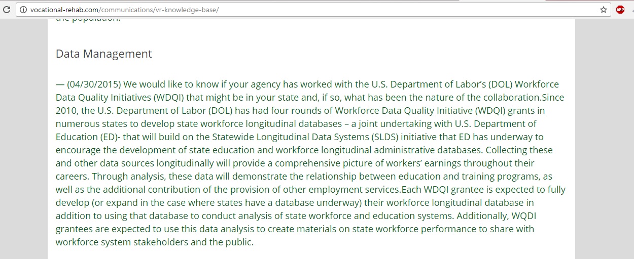Open the Adblock Plus extension
The height and width of the screenshot is (259, 634).
click(620, 10)
